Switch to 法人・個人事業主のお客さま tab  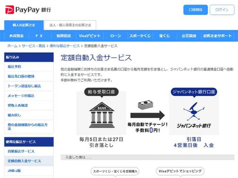click(x=70, y=25)
